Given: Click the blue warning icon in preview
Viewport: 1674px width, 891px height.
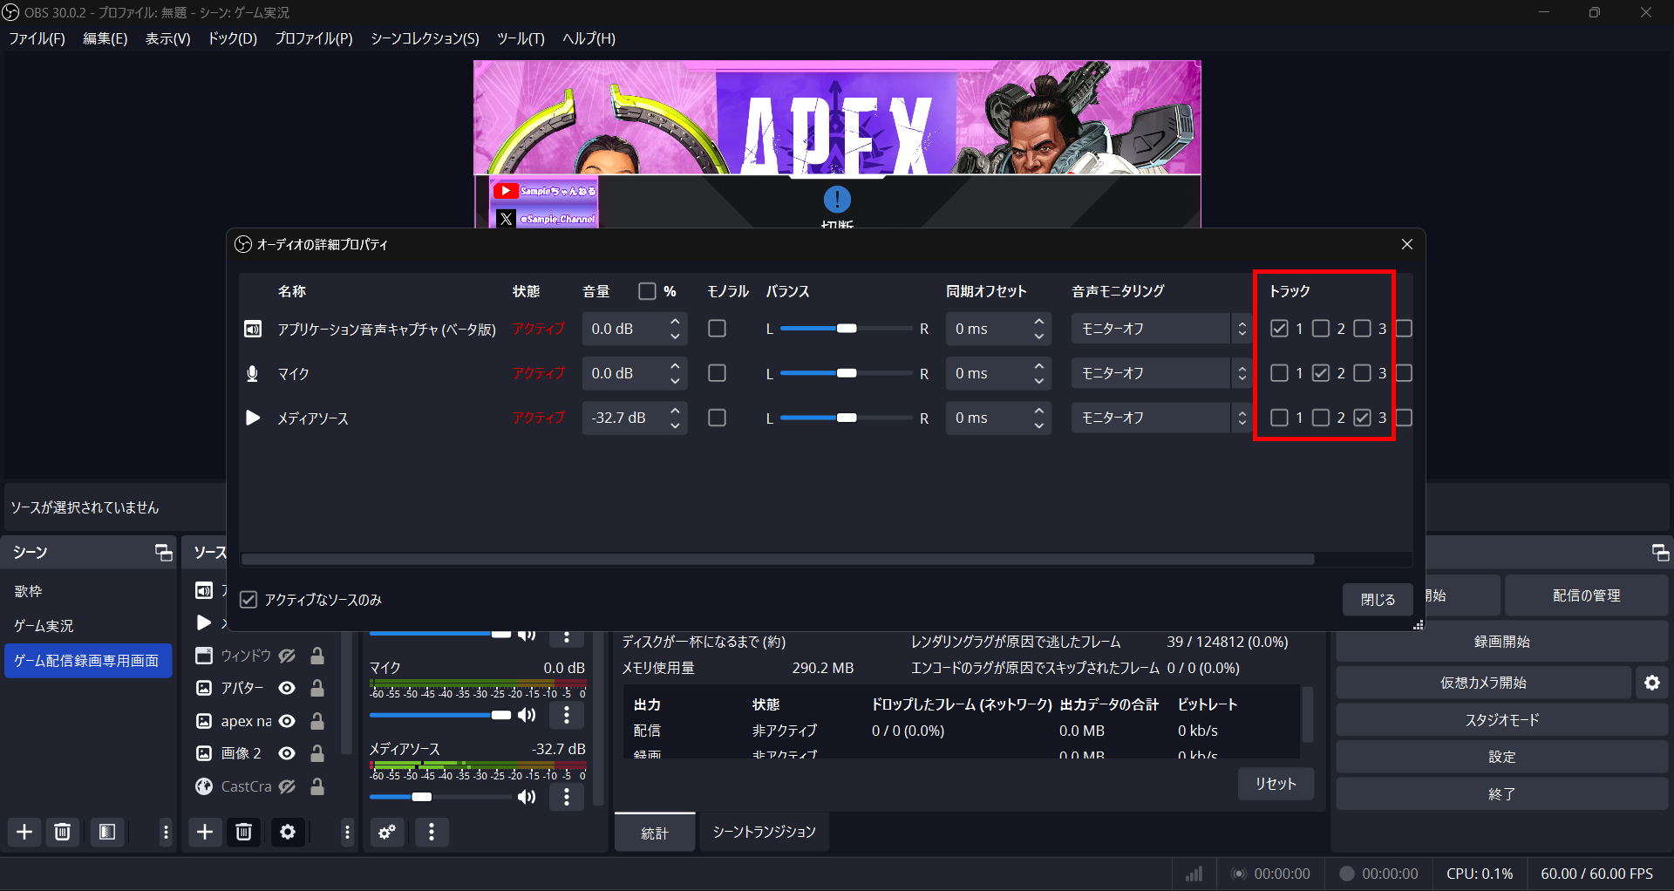Looking at the screenshot, I should (837, 200).
